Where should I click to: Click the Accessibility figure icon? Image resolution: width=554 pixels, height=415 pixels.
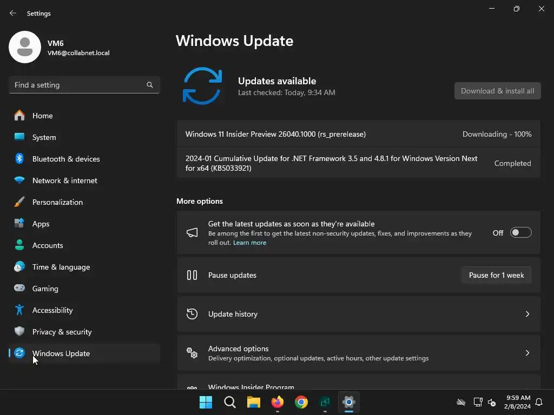[19, 310]
